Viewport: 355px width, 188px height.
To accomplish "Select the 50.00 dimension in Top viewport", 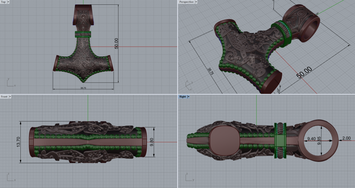I will pyautogui.click(x=116, y=43).
